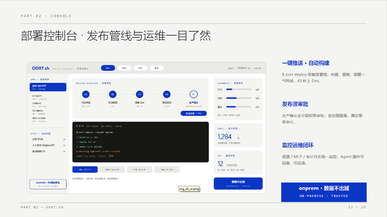Viewport: 387px width, 217px height.
Task: Click the Bak v2.3.8 version button
Action: click(167, 169)
